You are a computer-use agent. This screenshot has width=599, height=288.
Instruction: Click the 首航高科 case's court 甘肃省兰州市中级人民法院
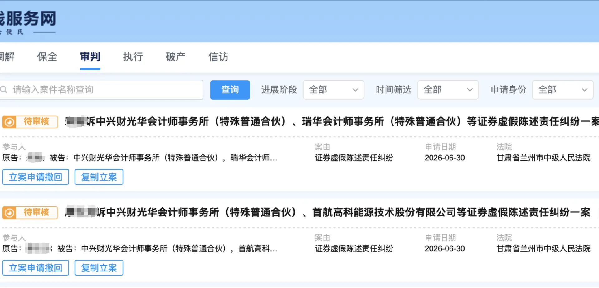pos(543,249)
